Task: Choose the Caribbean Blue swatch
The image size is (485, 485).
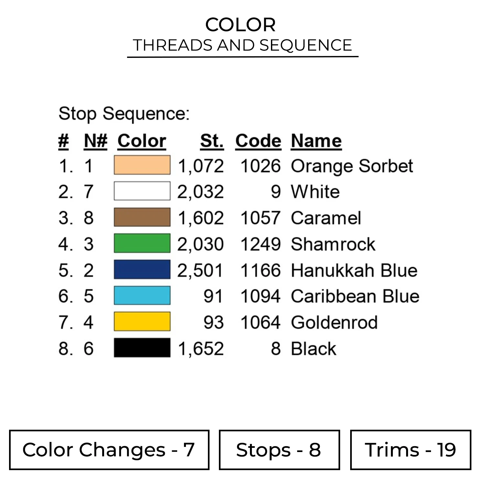Action: coord(142,296)
